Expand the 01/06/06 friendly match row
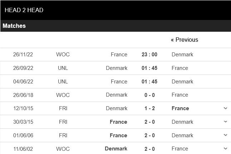231x154 pixels. (x=225, y=135)
